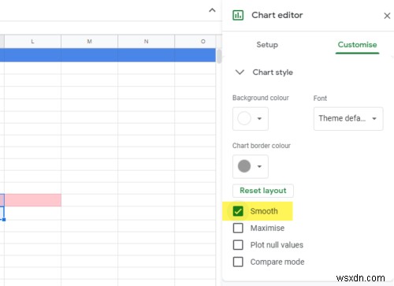Enable Compare mode checkbox
The width and height of the screenshot is (394, 286).
tap(238, 262)
